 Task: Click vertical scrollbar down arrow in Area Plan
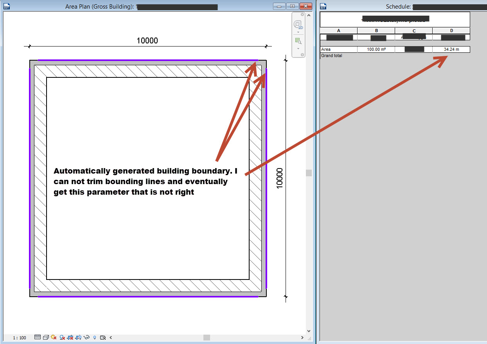(309, 331)
